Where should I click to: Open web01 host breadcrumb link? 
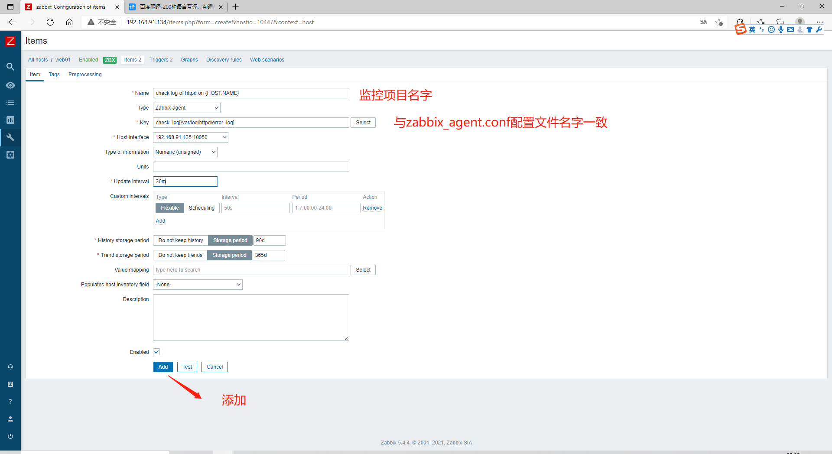coord(63,60)
